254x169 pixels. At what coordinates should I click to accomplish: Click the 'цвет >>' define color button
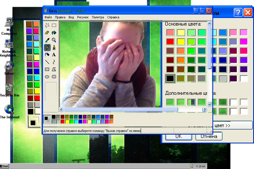233,125
